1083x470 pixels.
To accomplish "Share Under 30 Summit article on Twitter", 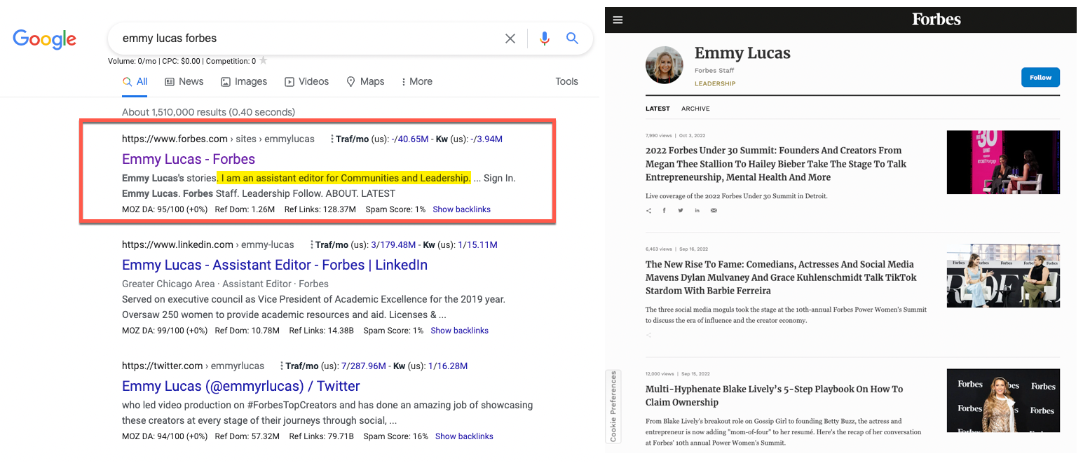I will point(681,210).
